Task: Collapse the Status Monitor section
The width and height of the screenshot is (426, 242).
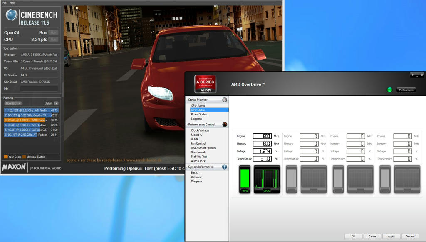Action: click(187, 100)
